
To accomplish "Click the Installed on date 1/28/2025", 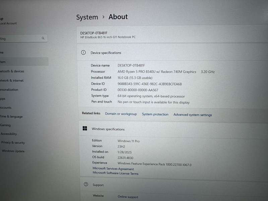I will [124, 152].
